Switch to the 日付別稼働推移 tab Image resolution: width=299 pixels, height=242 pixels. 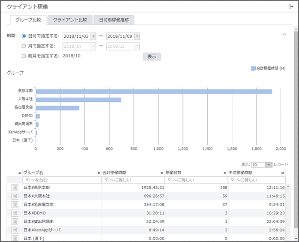coord(114,20)
